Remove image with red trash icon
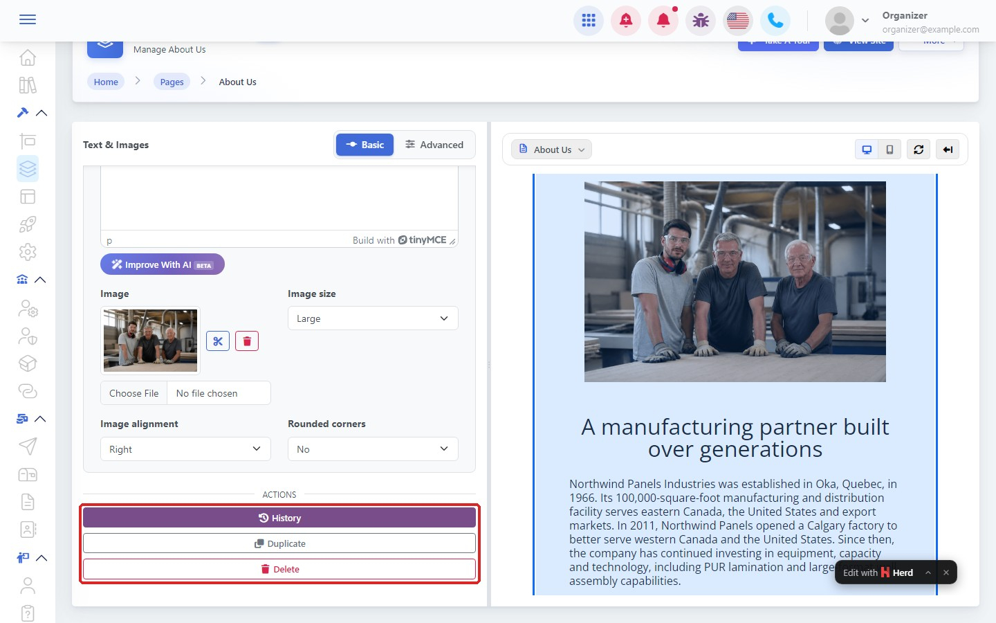The image size is (996, 623). [247, 341]
